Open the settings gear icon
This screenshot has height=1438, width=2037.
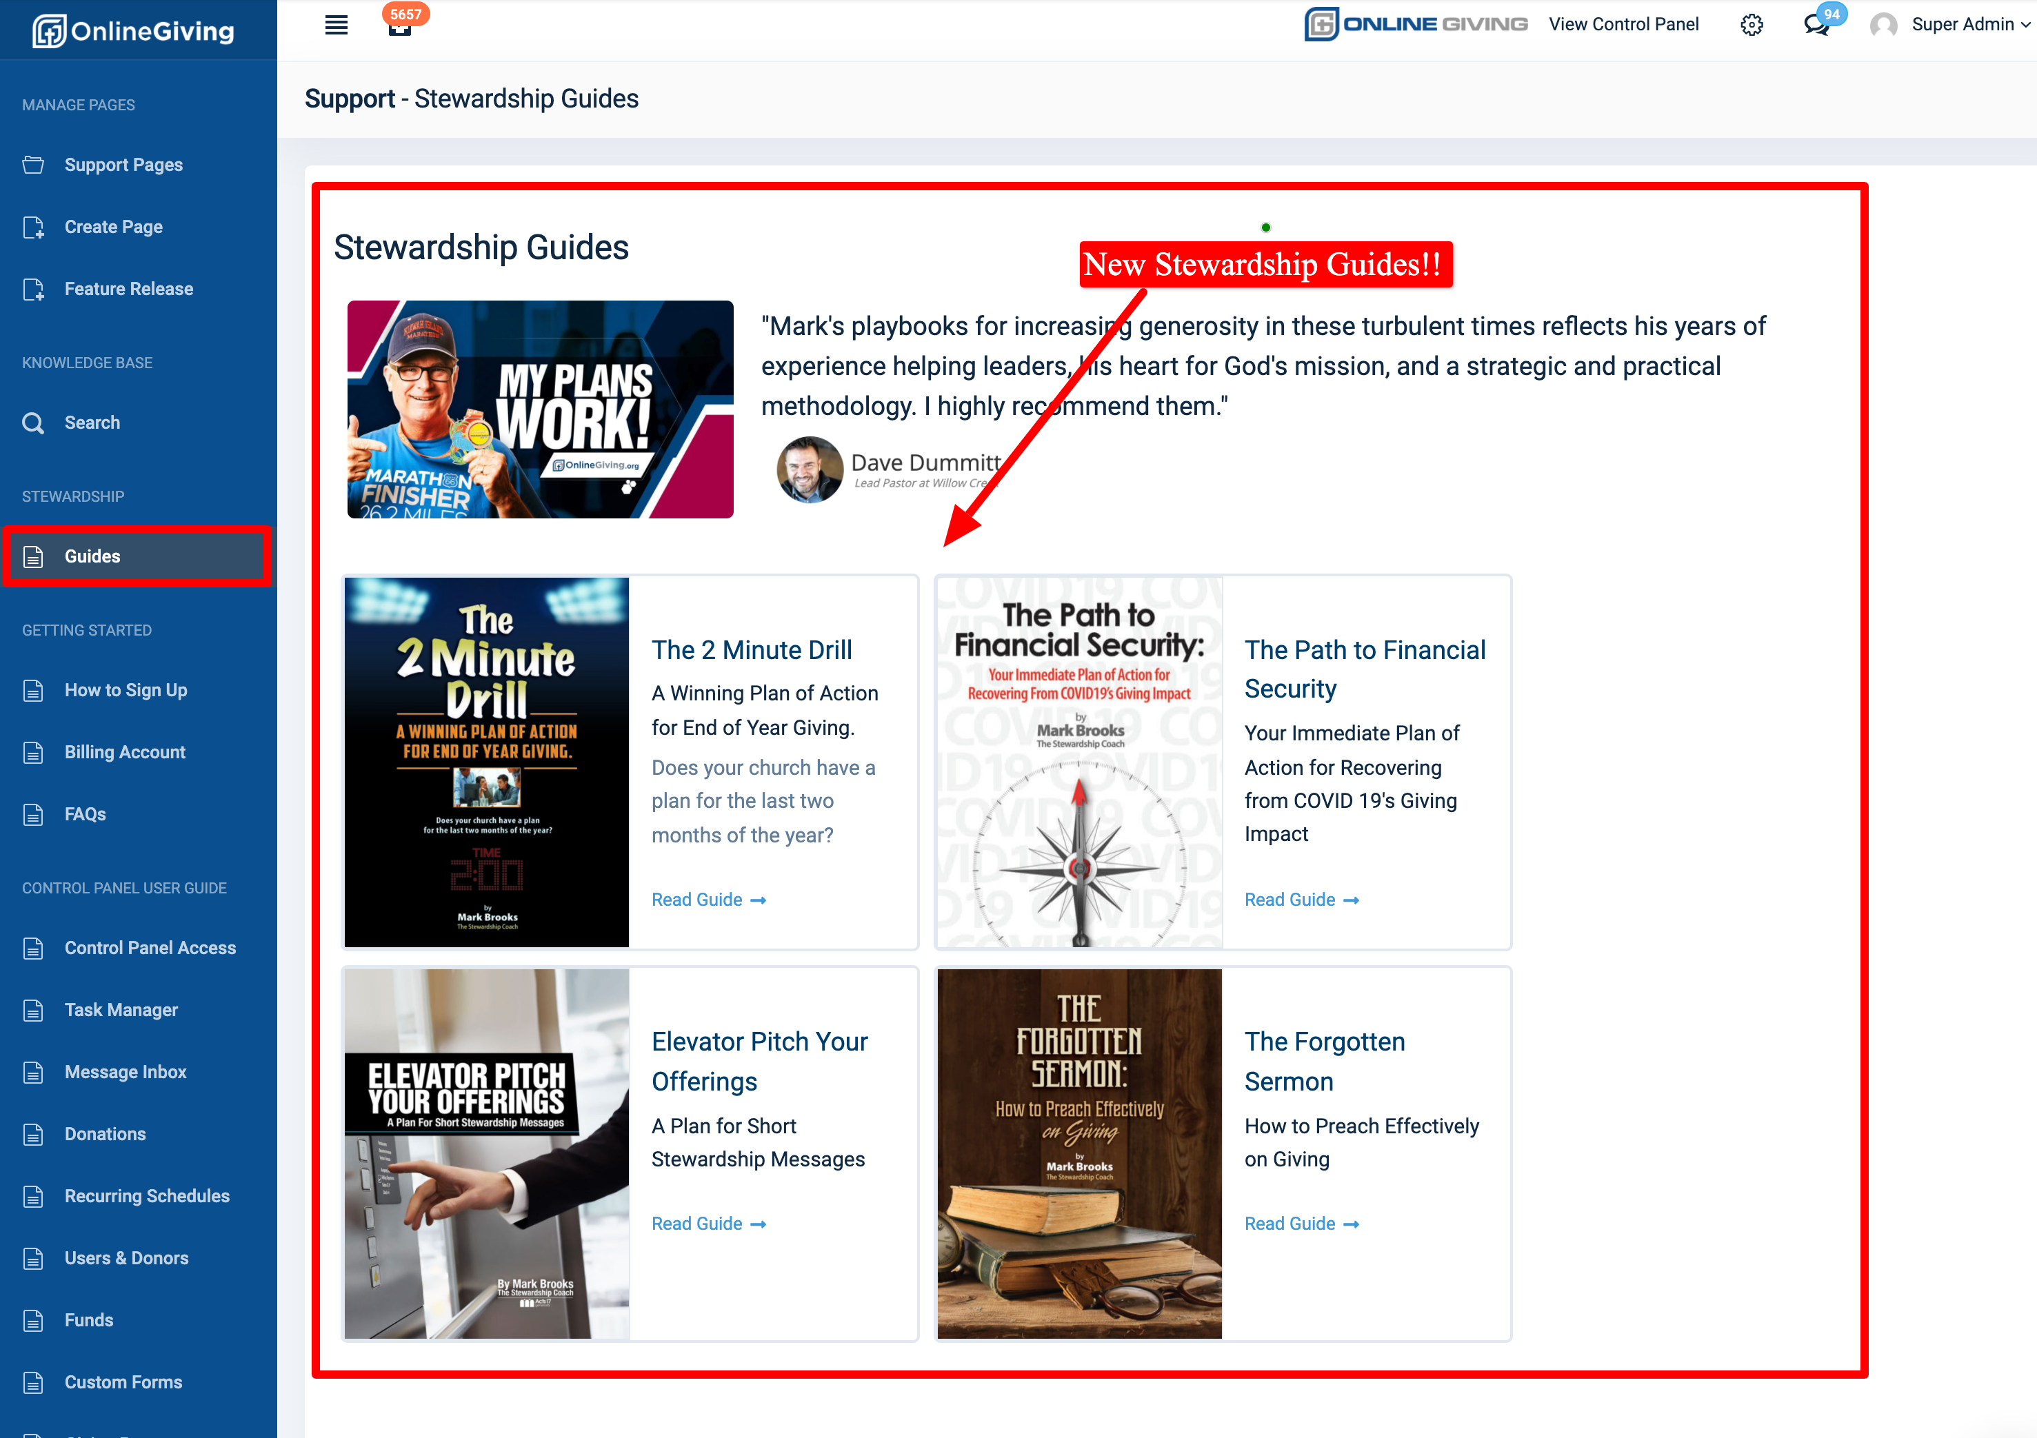[1752, 25]
